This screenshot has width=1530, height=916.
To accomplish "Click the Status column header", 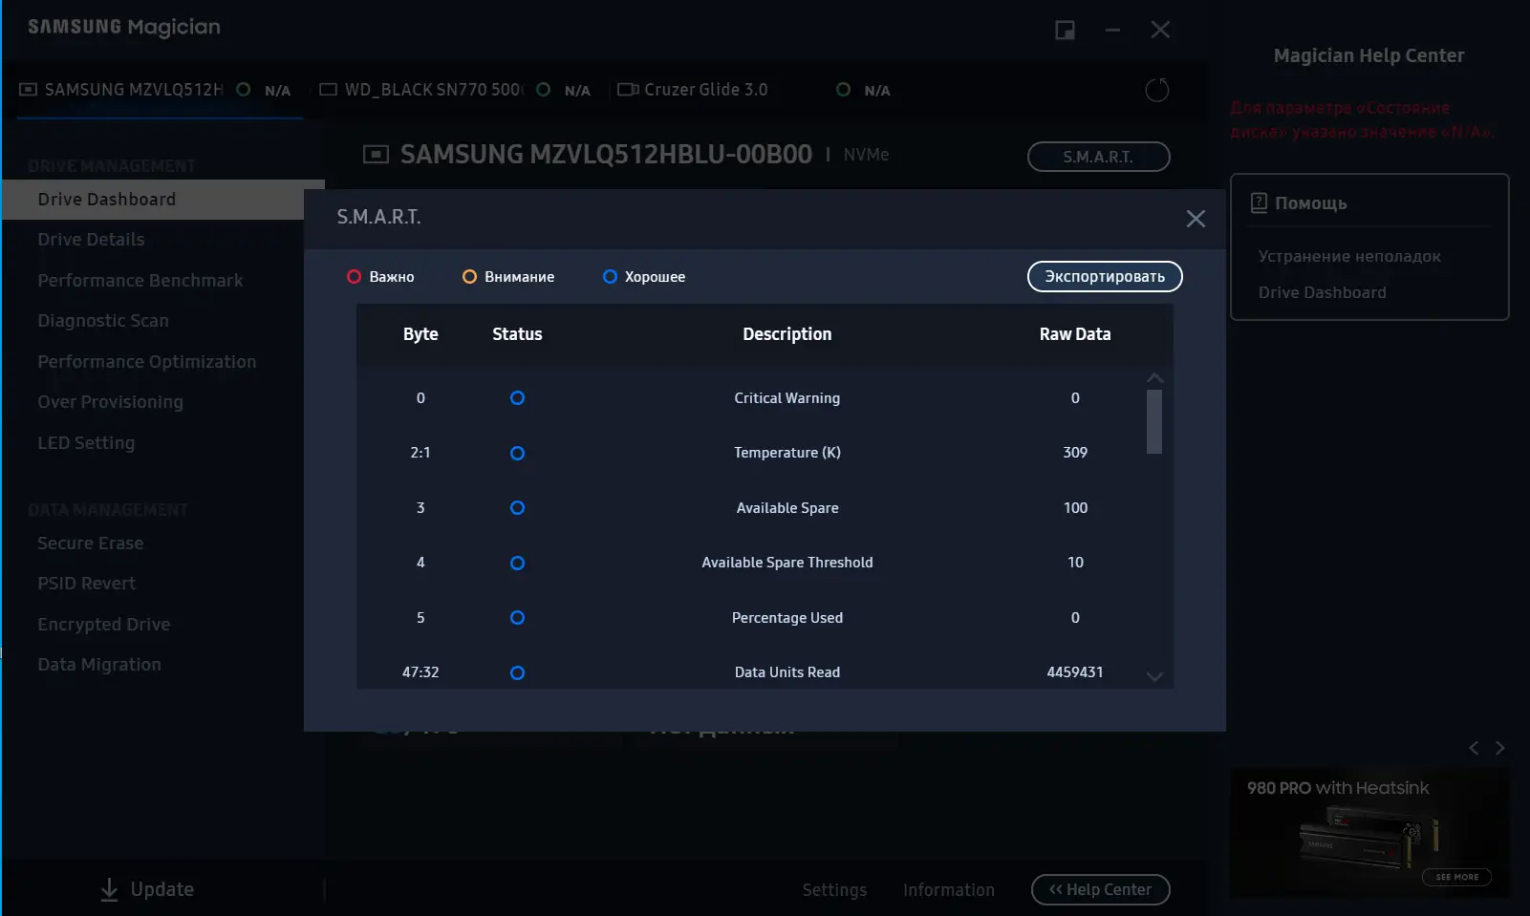I will pos(517,334).
